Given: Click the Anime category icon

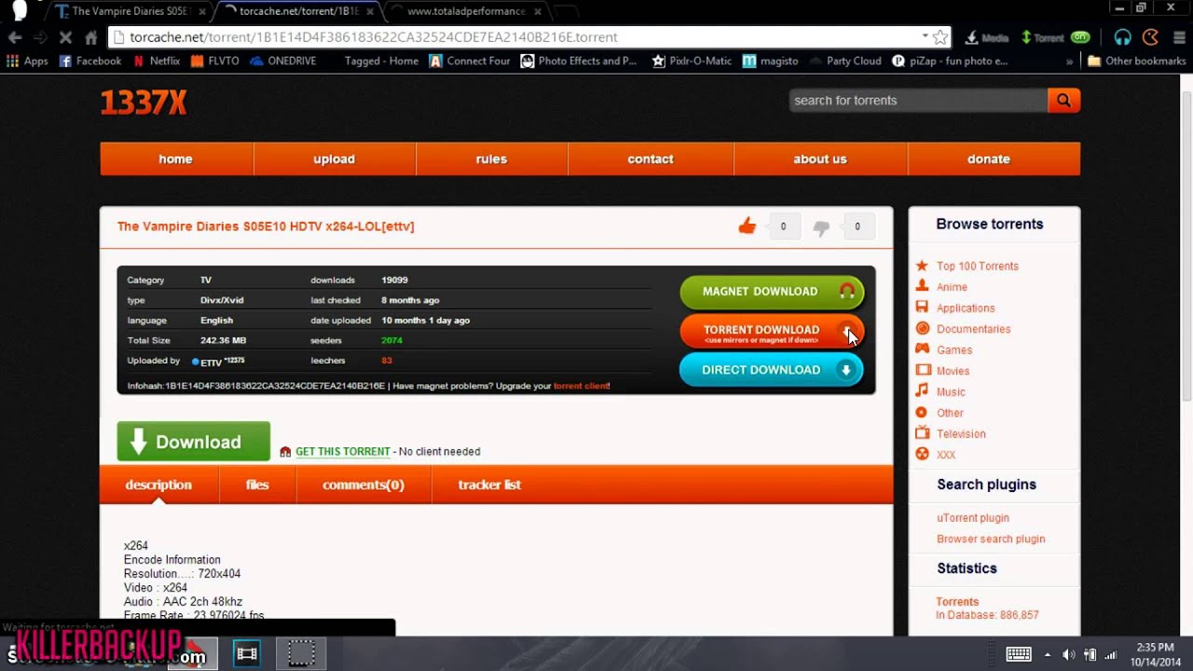Looking at the screenshot, I should pyautogui.click(x=922, y=286).
